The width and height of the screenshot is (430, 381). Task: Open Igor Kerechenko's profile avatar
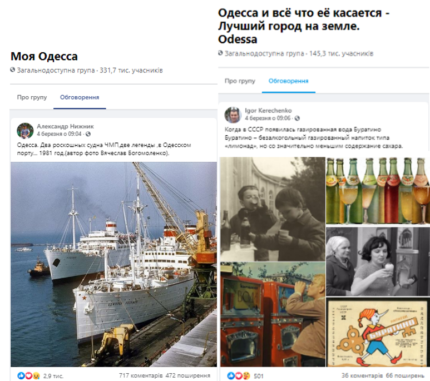(x=233, y=115)
